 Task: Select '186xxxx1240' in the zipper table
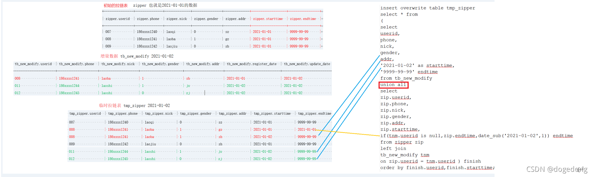(x=147, y=32)
